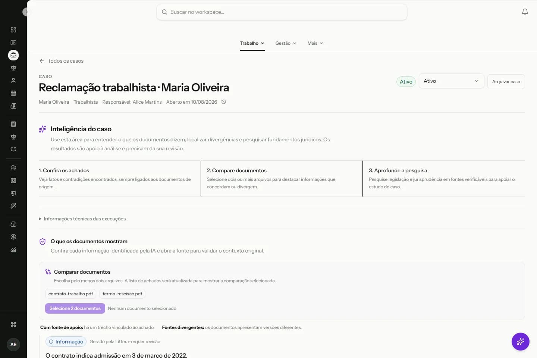Image resolution: width=537 pixels, height=358 pixels.
Task: Click the O que os documentos mostram heading
Action: [89, 241]
